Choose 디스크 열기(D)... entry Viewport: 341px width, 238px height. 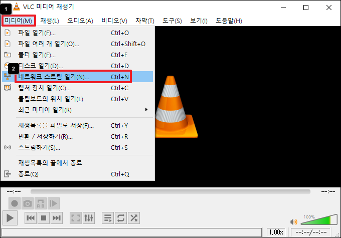(x=77, y=66)
